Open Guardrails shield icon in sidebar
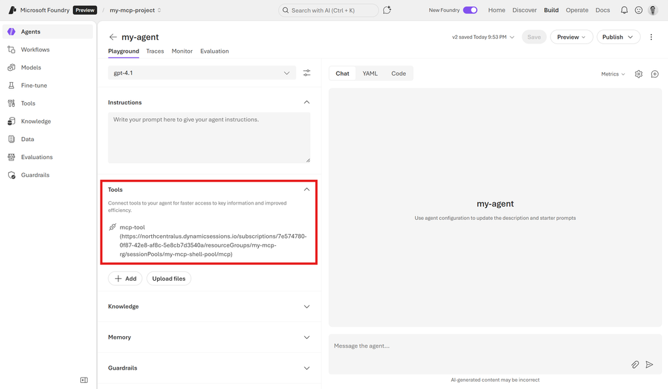The width and height of the screenshot is (668, 389). 11,174
